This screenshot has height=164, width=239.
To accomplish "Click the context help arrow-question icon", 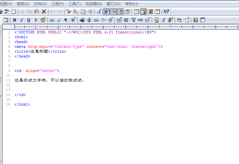I will (x=166, y=12).
